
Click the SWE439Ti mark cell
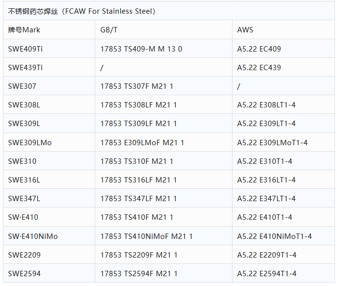coord(29,67)
